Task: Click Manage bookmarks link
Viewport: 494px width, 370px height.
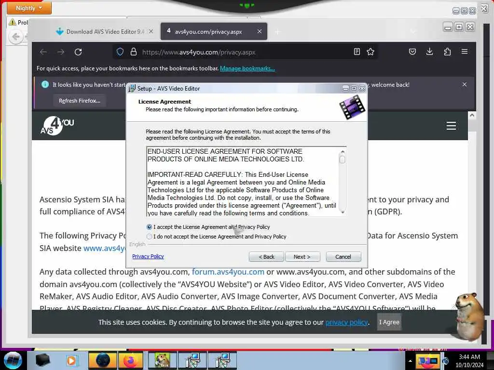Action: pos(247,68)
